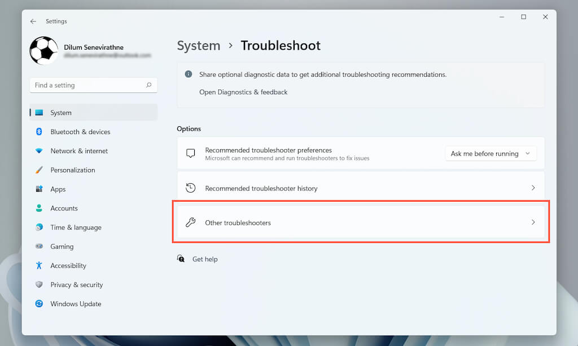Click the Accessibility figure icon
This screenshot has height=346, width=578.
coord(39,265)
